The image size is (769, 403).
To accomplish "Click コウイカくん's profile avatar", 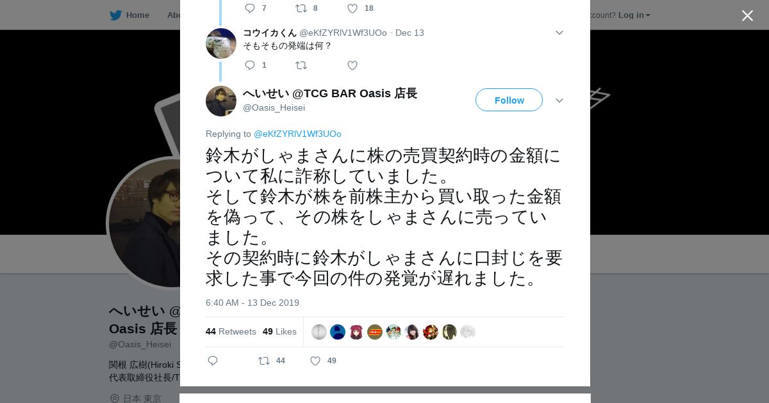I will coord(221,43).
